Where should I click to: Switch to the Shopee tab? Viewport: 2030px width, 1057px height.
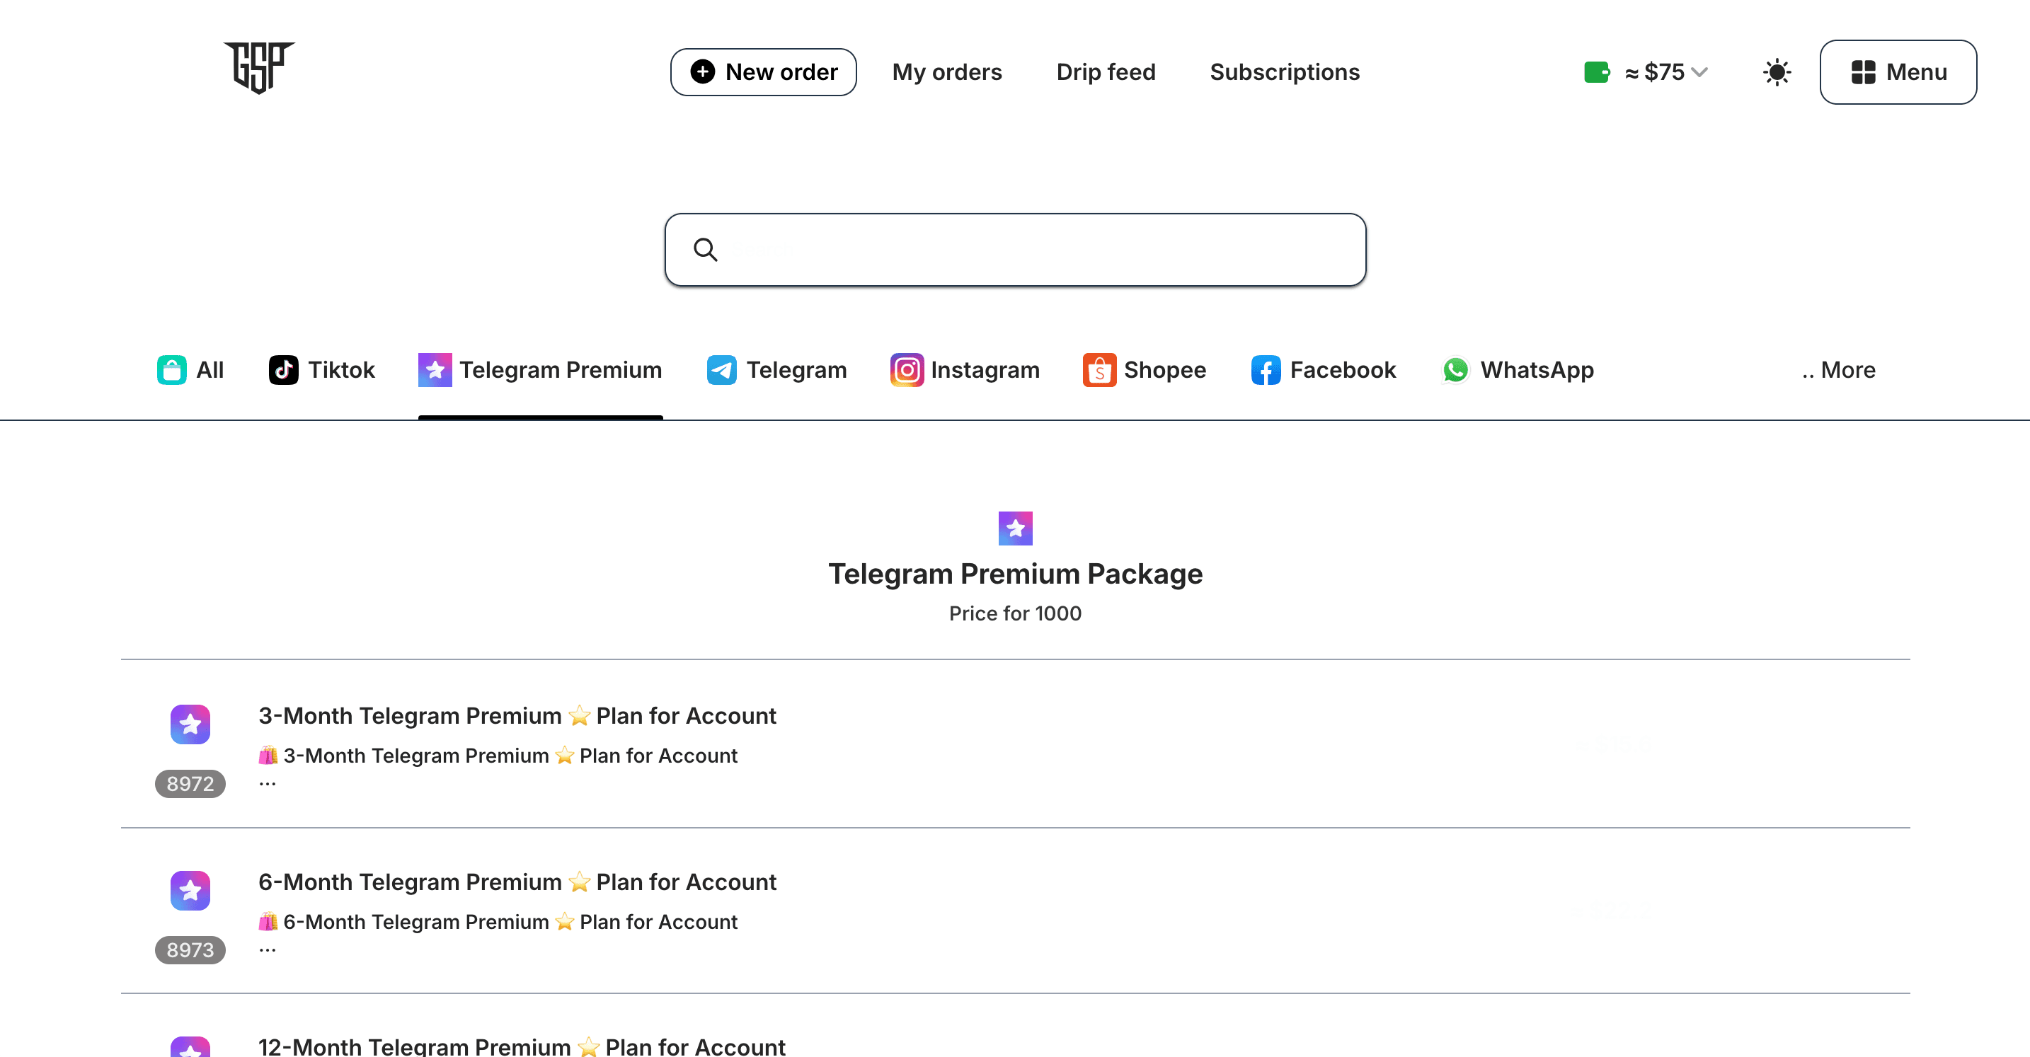pyautogui.click(x=1145, y=369)
